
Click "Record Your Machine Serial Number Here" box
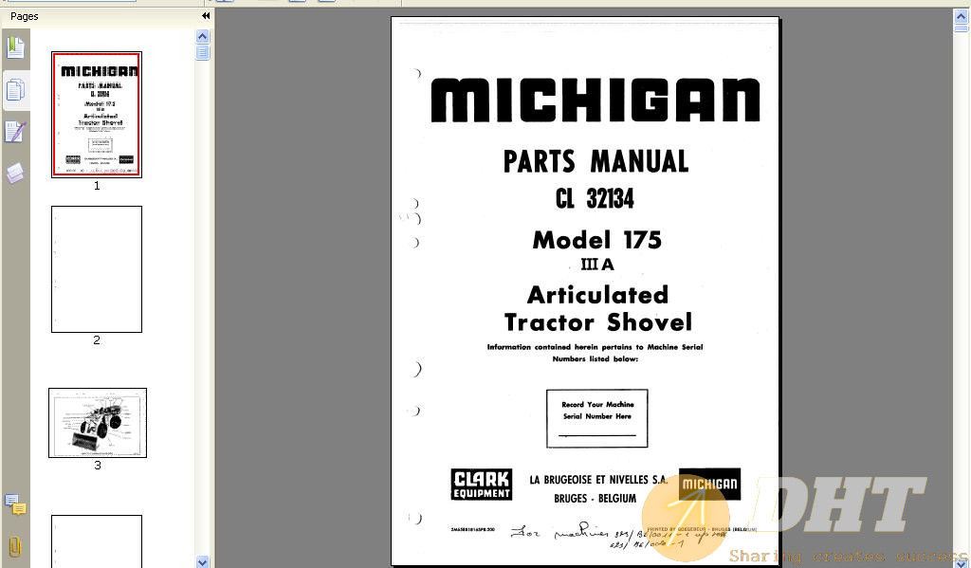pyautogui.click(x=597, y=418)
